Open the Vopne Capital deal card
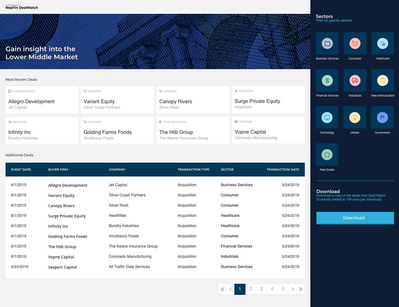399x307 pixels. click(x=268, y=130)
